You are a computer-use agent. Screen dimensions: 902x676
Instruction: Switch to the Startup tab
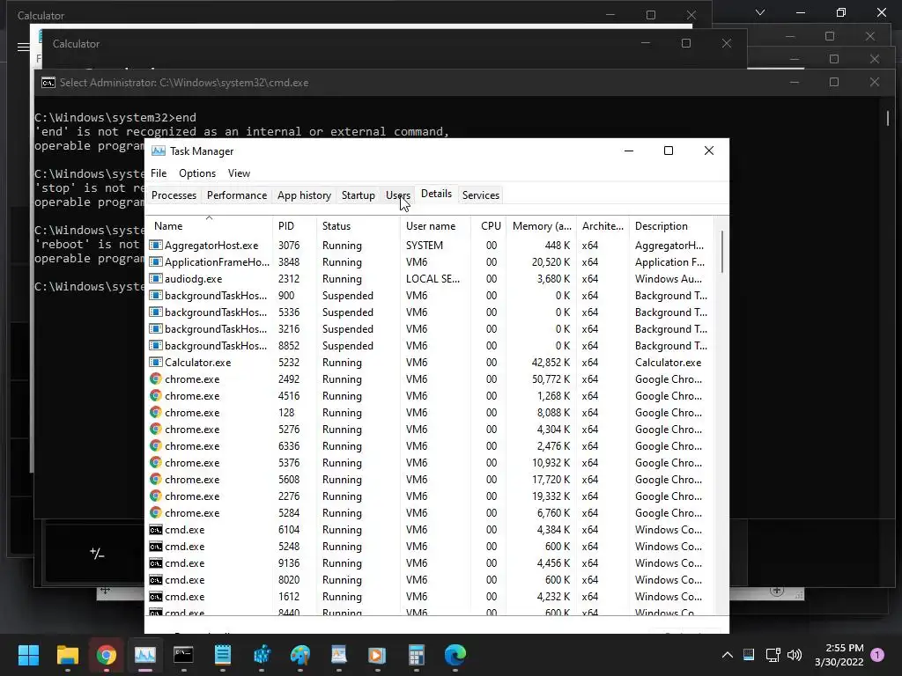pyautogui.click(x=358, y=195)
